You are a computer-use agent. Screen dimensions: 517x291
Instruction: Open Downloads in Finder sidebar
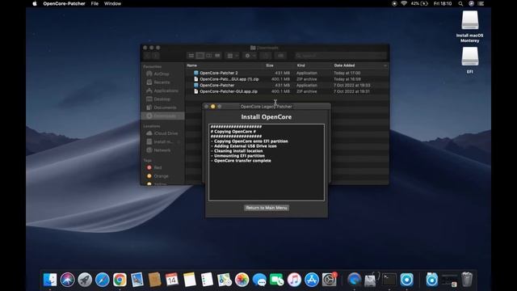pos(162,116)
